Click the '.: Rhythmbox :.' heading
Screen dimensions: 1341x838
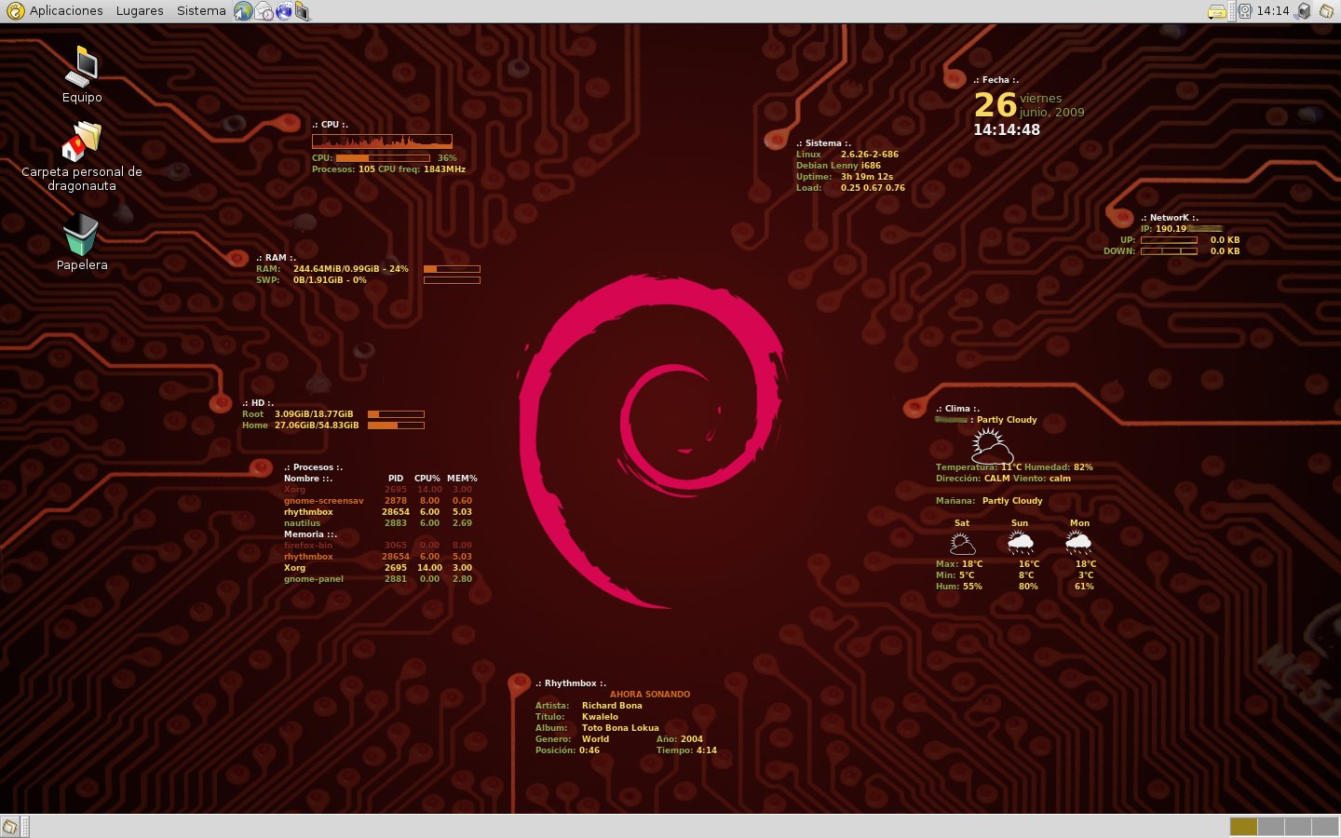(571, 683)
